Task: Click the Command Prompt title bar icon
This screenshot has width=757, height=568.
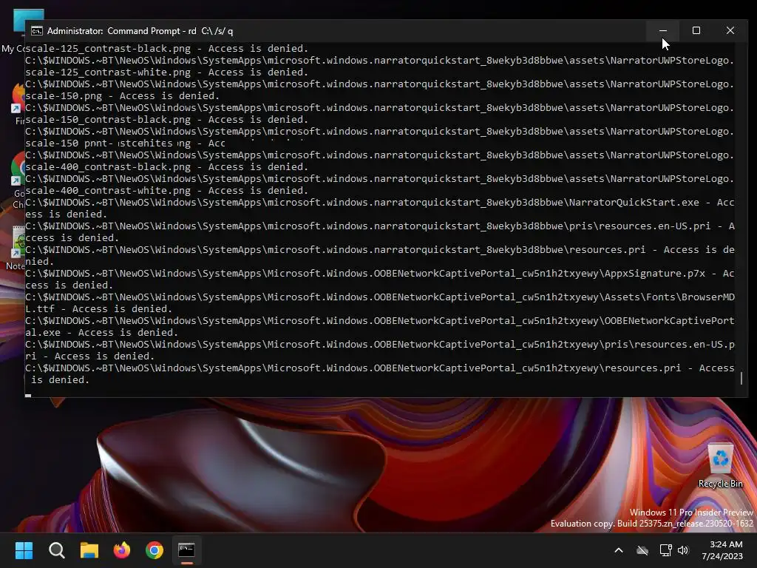Action: point(37,31)
